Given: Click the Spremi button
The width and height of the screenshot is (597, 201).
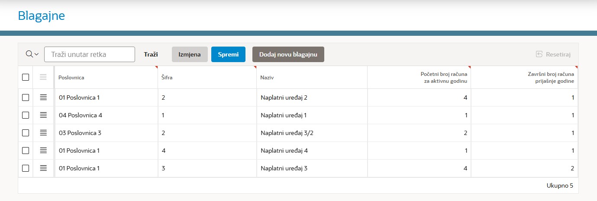Looking at the screenshot, I should click(x=228, y=54).
